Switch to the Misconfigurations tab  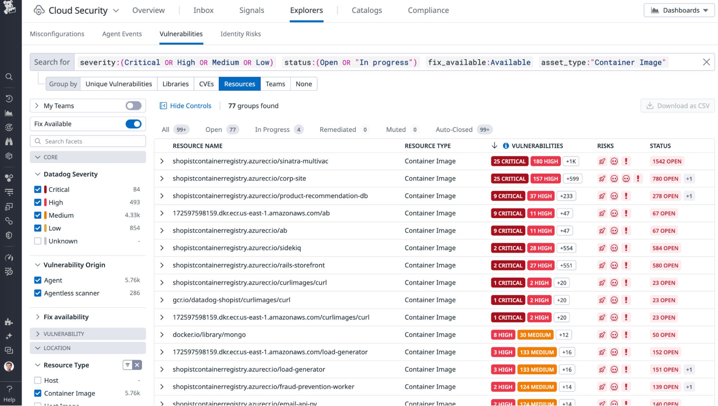point(57,34)
